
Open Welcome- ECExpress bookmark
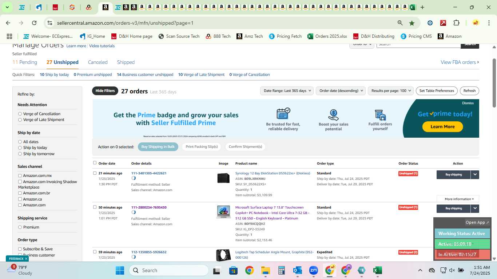coord(48,36)
